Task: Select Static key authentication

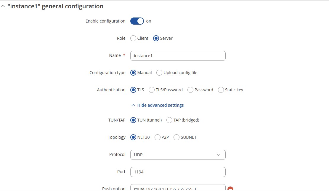Action: (221, 90)
